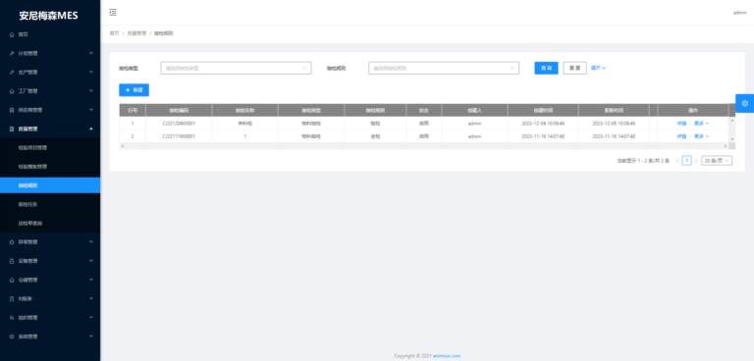Click the 组织管理 icon in sidebar

pos(12,318)
